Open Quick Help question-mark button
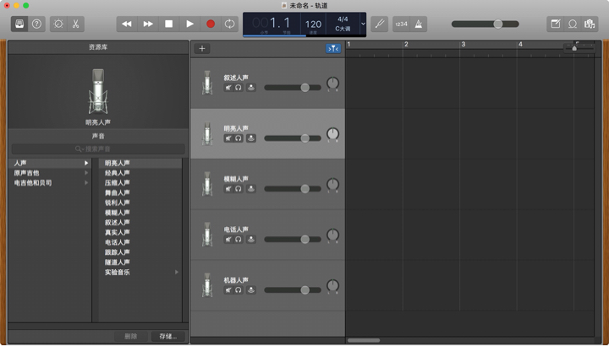The image size is (609, 346). pyautogui.click(x=37, y=24)
